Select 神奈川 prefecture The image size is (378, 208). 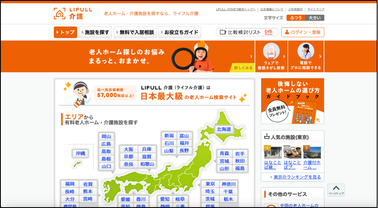point(229,184)
